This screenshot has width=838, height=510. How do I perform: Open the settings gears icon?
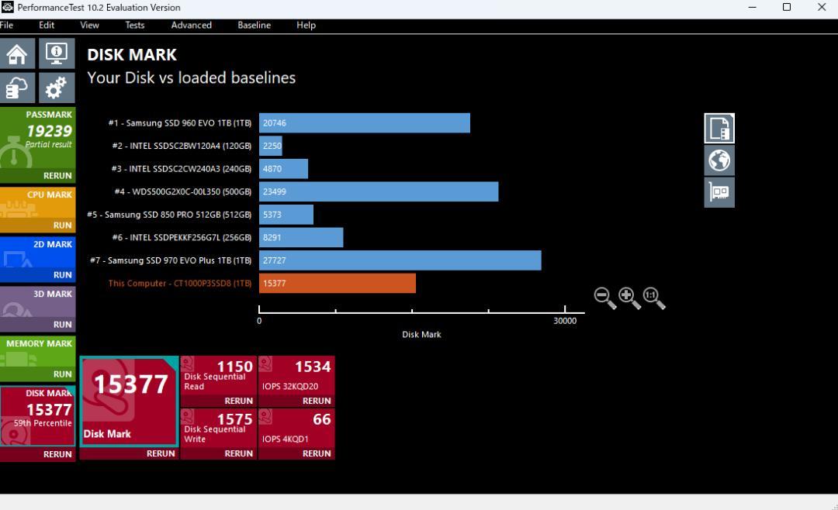tap(57, 88)
